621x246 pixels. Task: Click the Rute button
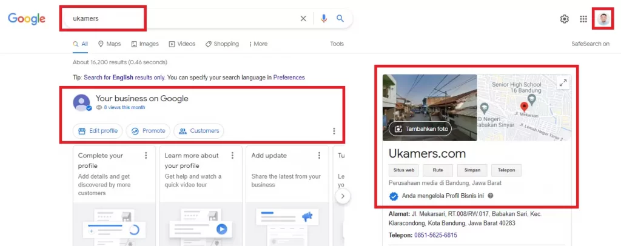[438, 170]
